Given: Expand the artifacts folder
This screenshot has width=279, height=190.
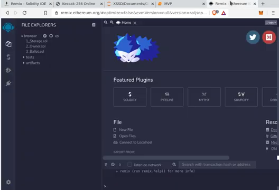Looking at the screenshot, I should tap(24, 63).
